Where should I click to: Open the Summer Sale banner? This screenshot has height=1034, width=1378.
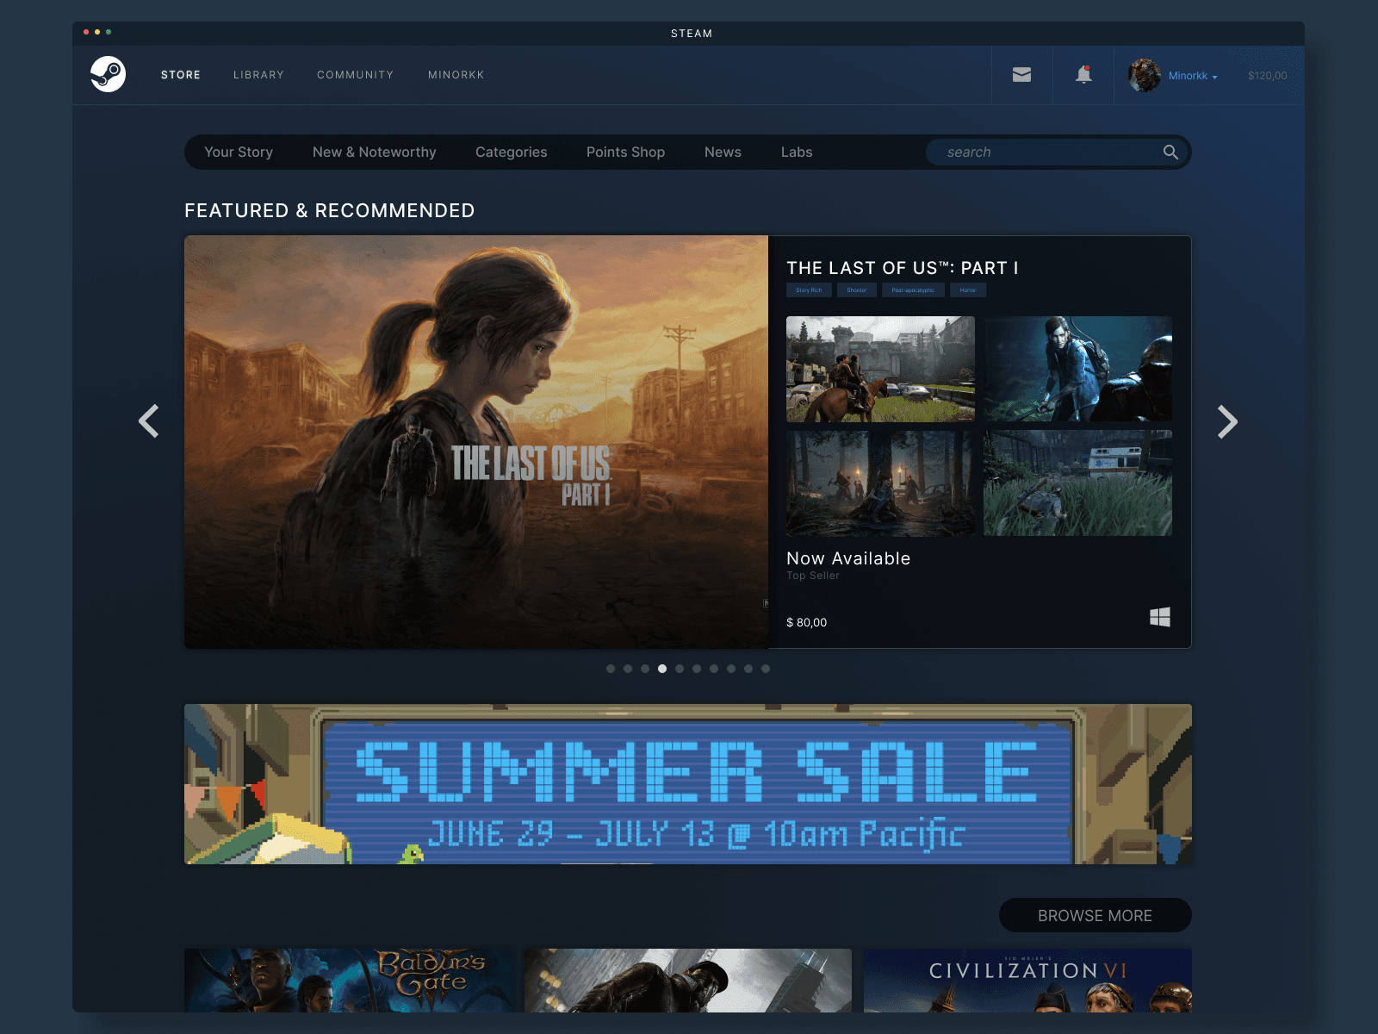pyautogui.click(x=688, y=784)
